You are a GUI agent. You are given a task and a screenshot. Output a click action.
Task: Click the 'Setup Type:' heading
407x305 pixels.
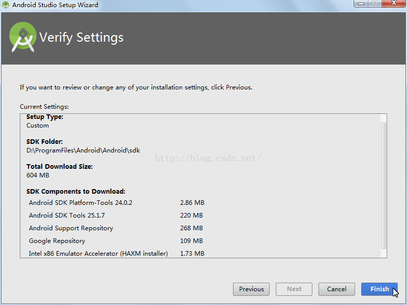(45, 117)
